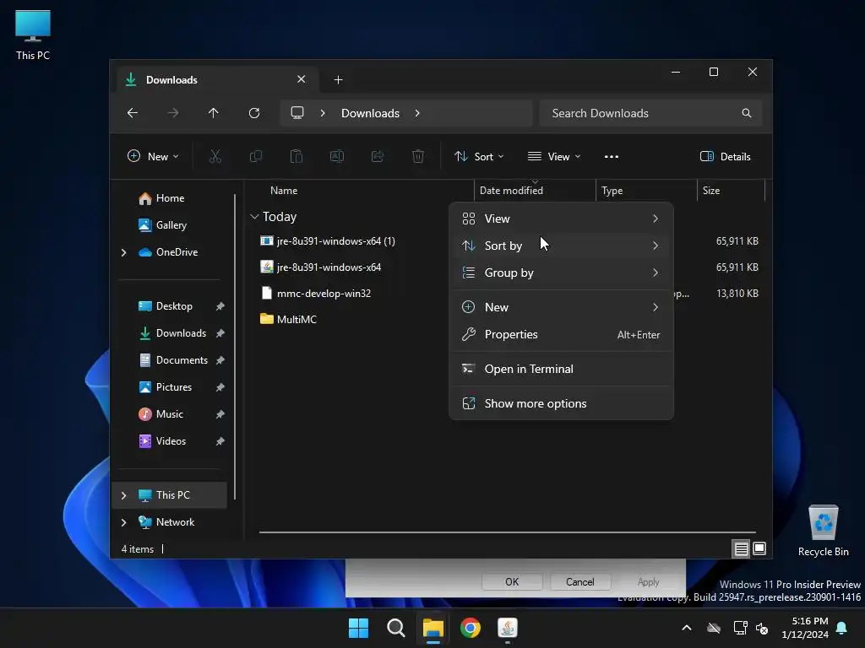Choose Properties in context menu
This screenshot has height=648, width=865.
pos(561,334)
